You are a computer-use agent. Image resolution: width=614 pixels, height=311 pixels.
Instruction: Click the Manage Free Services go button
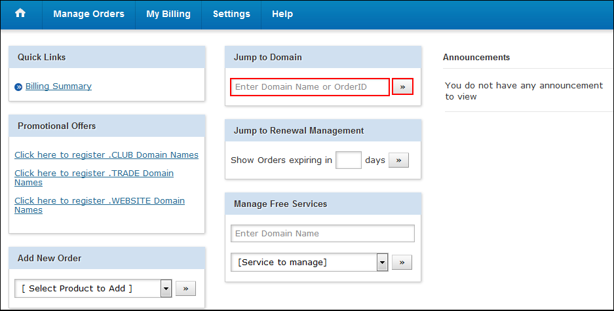[402, 262]
